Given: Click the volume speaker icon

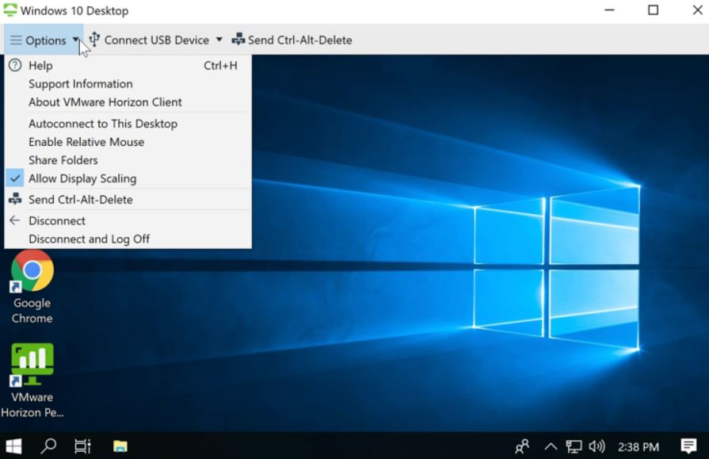Looking at the screenshot, I should [x=597, y=447].
